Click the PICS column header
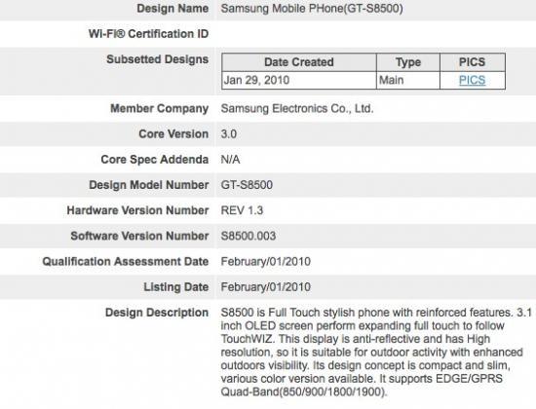This screenshot has height=409, width=536. pos(472,62)
